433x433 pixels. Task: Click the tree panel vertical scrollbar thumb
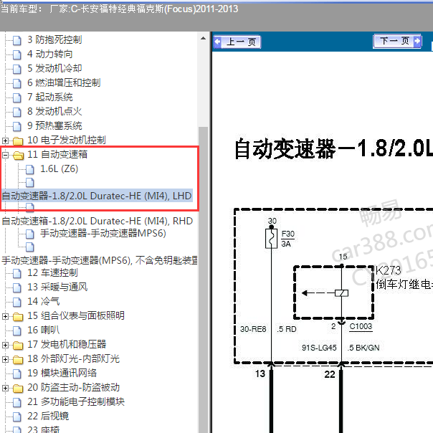[204, 280]
